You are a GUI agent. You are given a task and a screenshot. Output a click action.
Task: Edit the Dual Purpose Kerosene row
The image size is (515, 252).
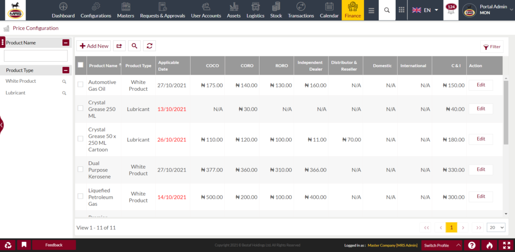click(x=481, y=169)
